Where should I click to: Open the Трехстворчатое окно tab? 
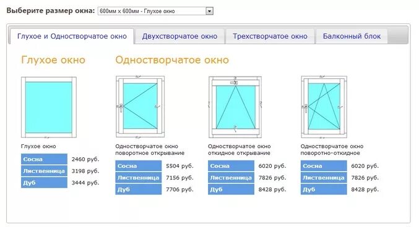(270, 36)
